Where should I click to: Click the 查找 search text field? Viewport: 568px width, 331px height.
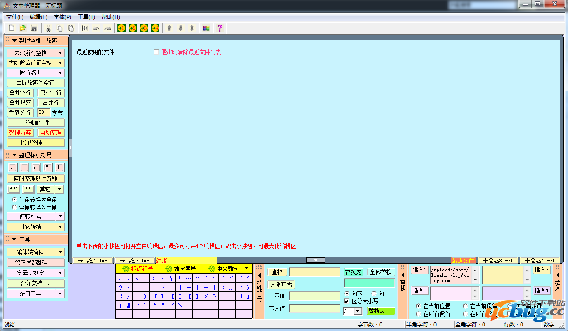(314, 272)
